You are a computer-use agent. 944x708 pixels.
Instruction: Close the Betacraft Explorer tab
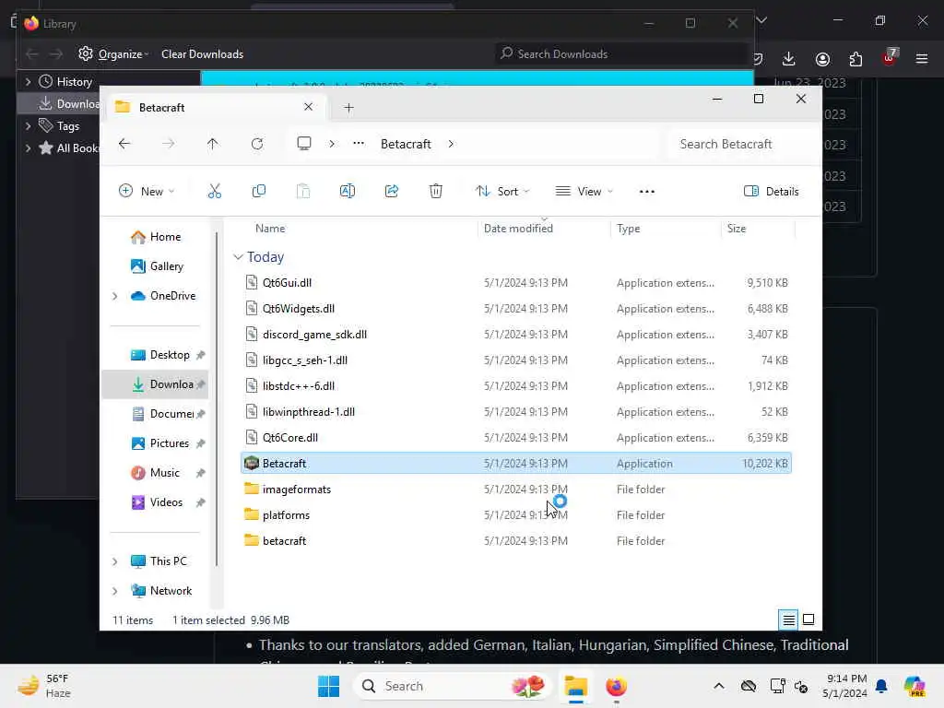click(308, 107)
